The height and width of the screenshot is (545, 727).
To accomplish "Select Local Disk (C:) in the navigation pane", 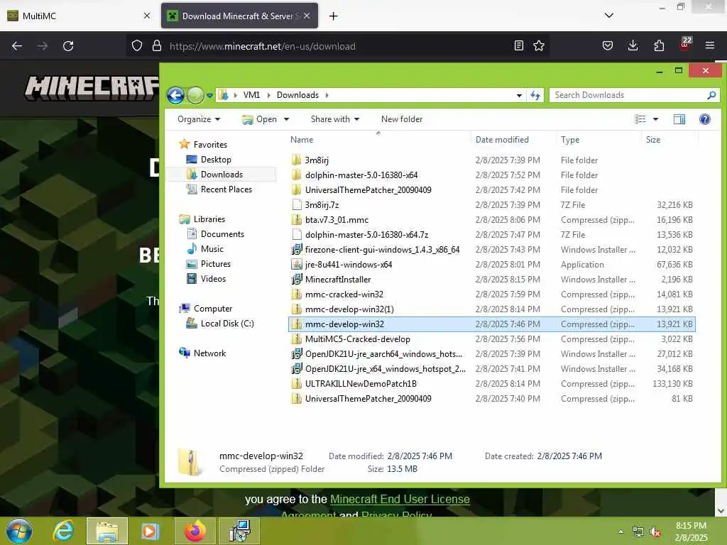I will [227, 324].
